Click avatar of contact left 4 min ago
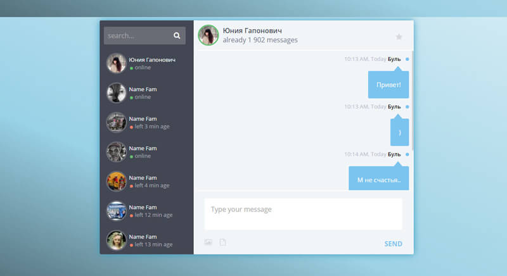The height and width of the screenshot is (276, 507). [117, 182]
